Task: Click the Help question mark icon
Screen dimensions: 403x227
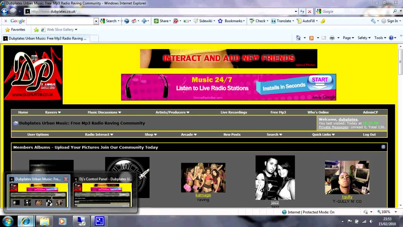Action: tap(391, 38)
